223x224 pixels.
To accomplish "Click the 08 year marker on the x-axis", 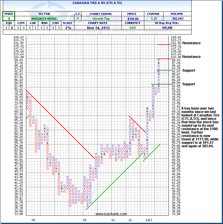I will [33, 220].
